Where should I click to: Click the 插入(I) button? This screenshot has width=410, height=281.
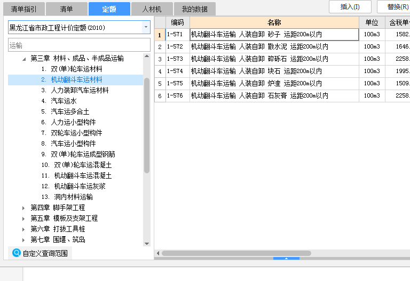[350, 7]
